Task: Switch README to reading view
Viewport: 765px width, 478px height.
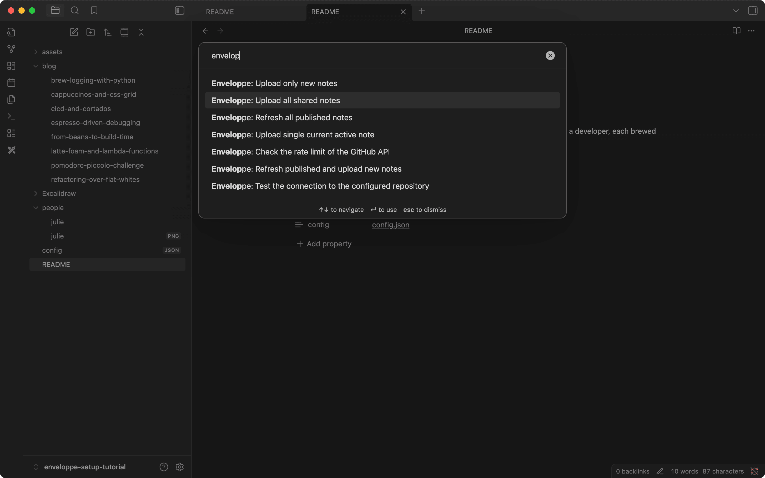Action: [737, 31]
